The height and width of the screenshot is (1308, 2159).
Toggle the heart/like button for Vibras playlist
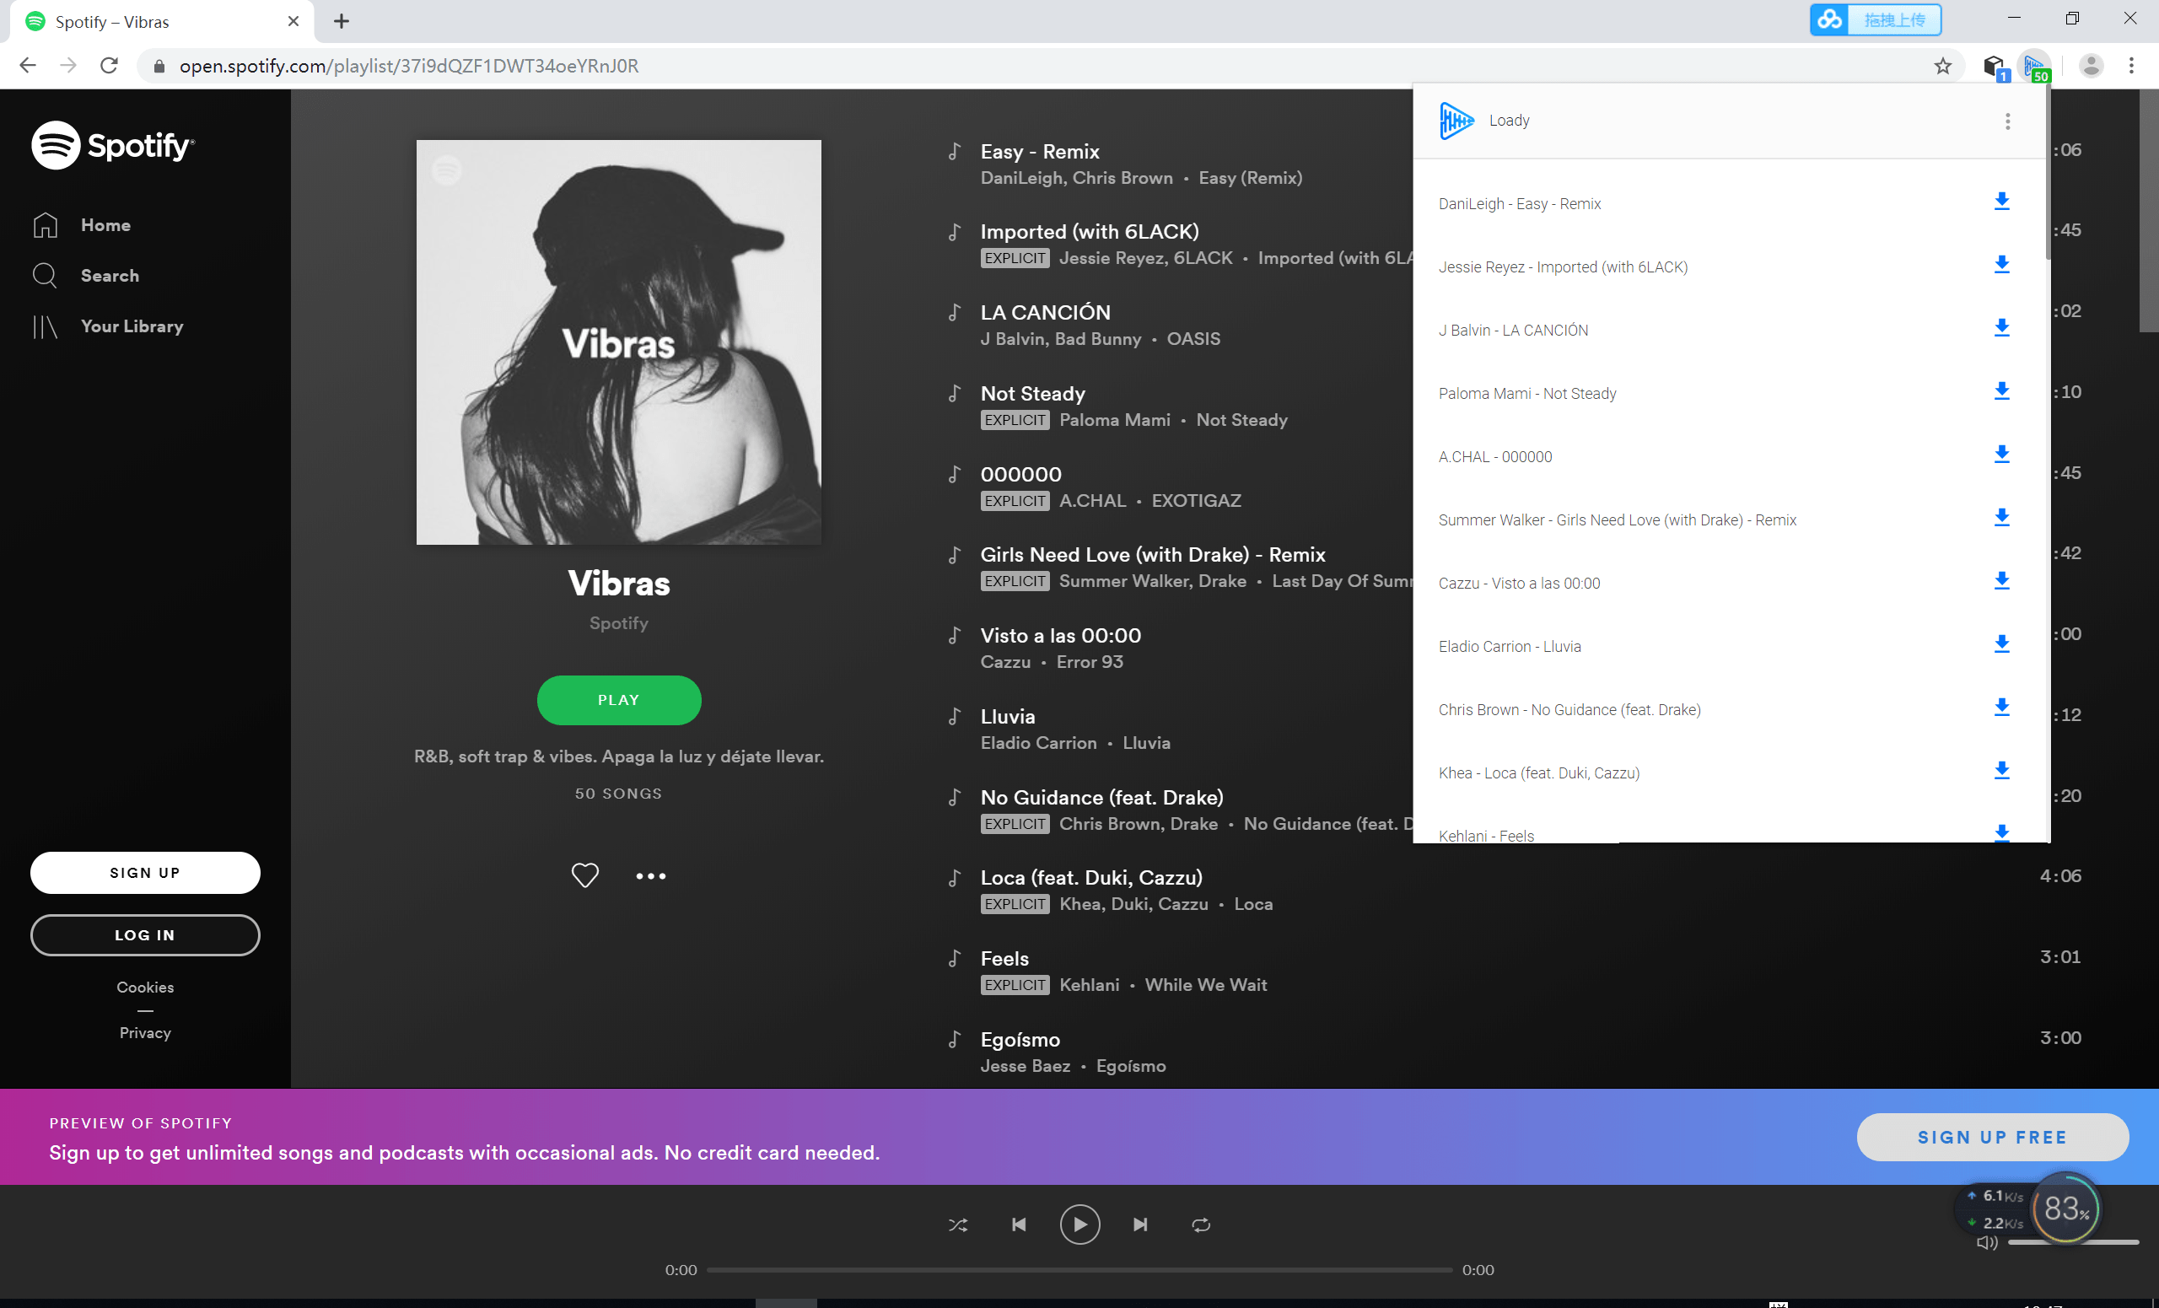click(x=584, y=875)
